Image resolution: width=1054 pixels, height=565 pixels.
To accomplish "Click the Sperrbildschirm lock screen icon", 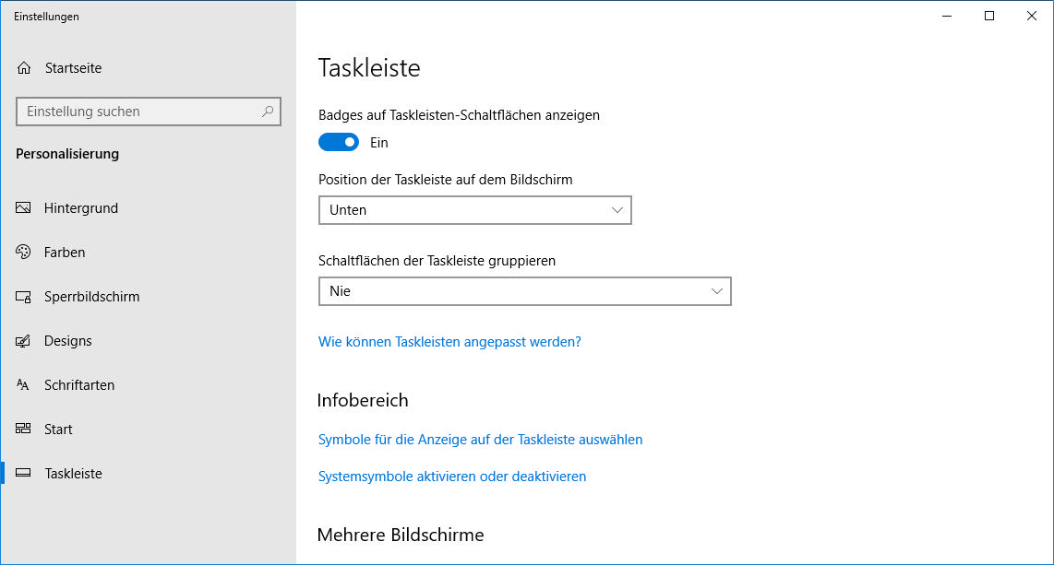I will click(x=23, y=297).
